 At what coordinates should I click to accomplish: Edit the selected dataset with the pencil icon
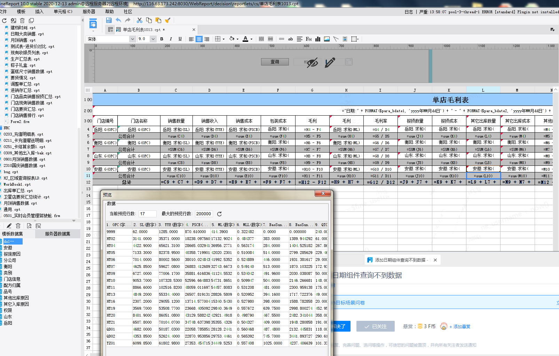(9, 226)
